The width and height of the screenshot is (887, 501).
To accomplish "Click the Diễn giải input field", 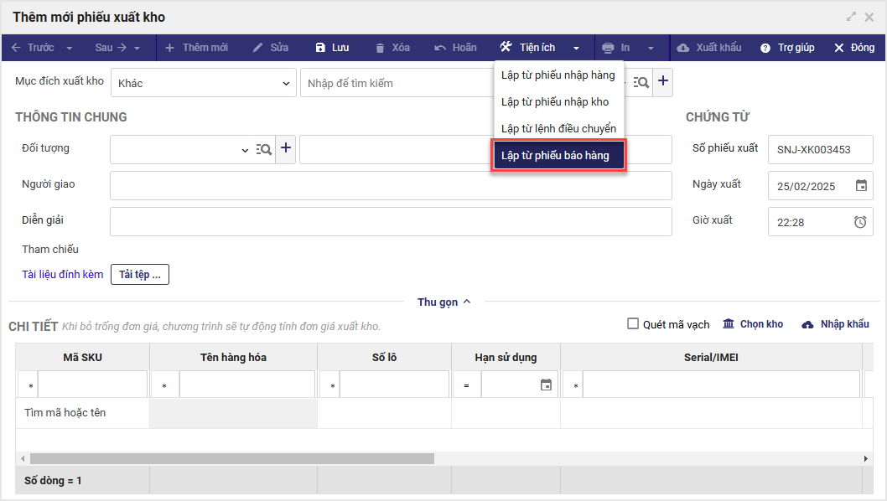I will [391, 221].
